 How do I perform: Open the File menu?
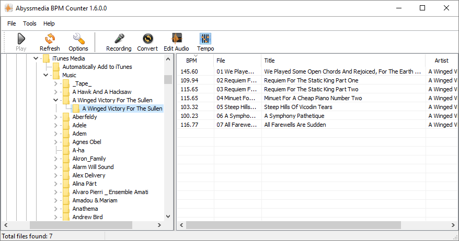tap(12, 23)
